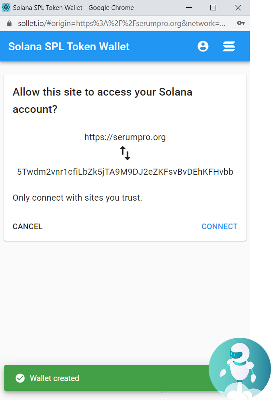Click the wallet address starting with 5Twdm2
The width and height of the screenshot is (271, 400).
(125, 172)
